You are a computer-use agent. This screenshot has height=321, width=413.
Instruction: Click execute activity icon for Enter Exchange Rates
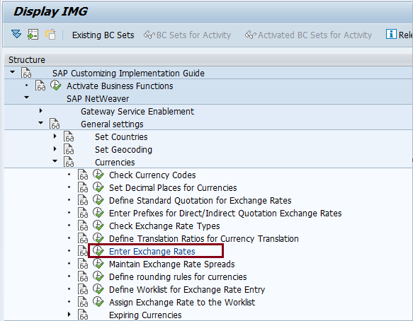click(x=98, y=251)
